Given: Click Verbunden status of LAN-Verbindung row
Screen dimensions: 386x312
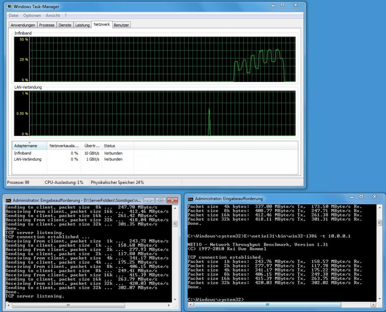Looking at the screenshot, I should coord(113,159).
